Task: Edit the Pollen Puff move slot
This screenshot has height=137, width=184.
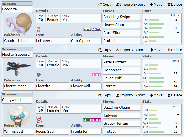Action: pyautogui.click(x=122, y=78)
